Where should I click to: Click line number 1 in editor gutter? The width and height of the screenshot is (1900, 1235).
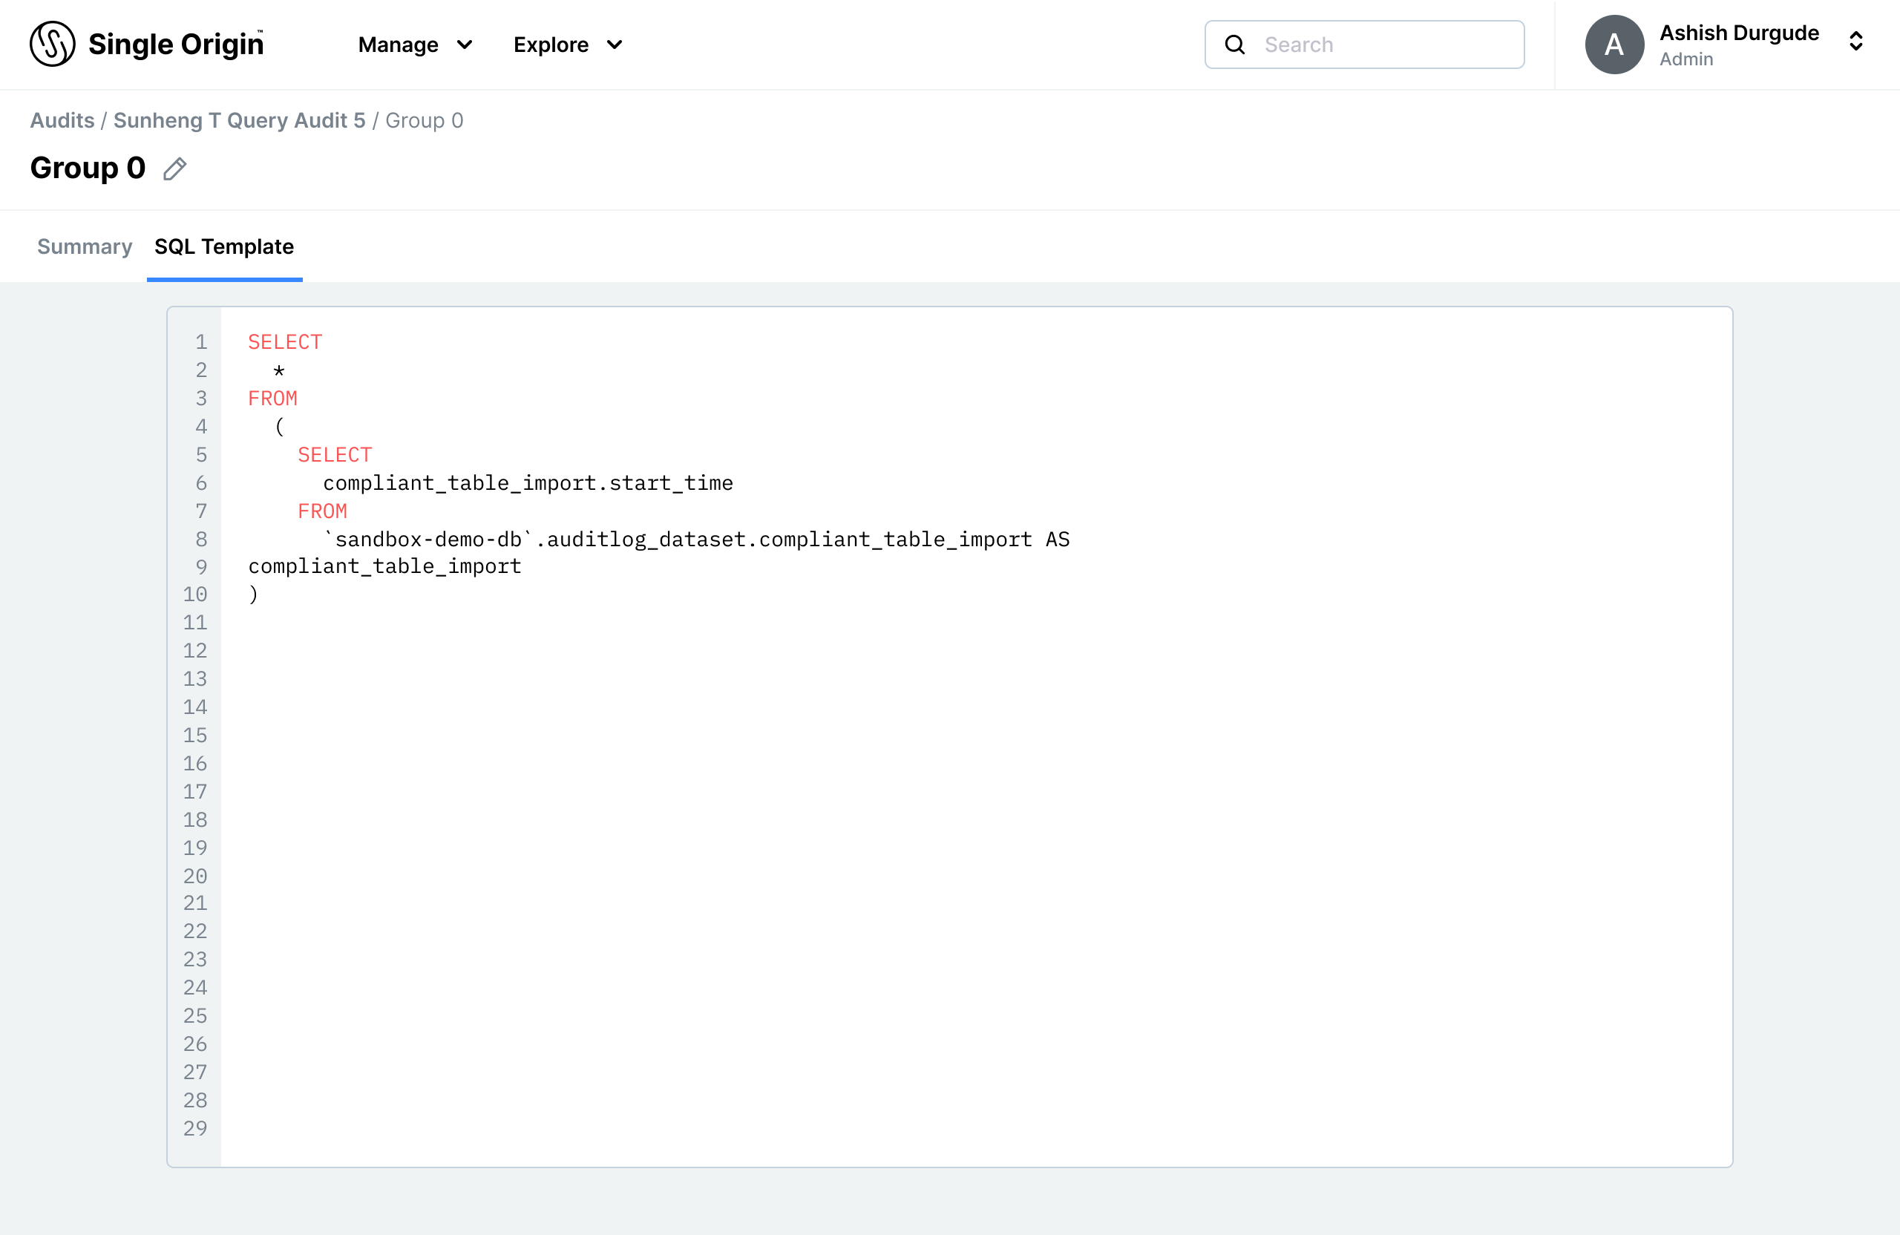coord(201,342)
